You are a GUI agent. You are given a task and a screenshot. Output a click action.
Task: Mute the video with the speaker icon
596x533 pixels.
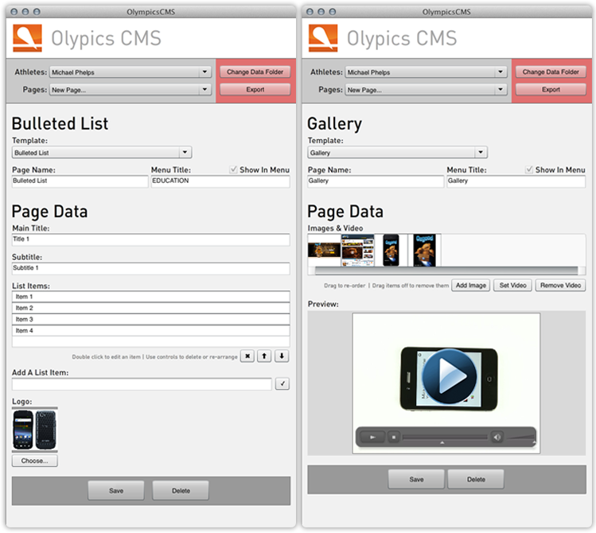pyautogui.click(x=496, y=437)
